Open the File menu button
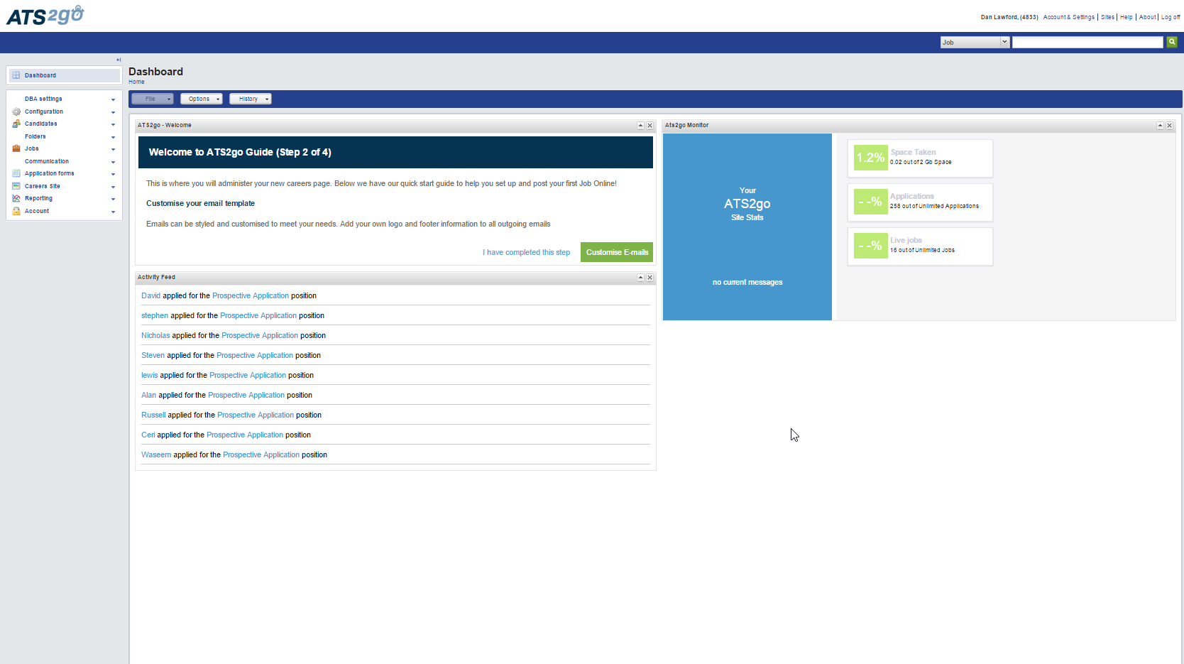This screenshot has height=664, width=1184. coord(152,99)
